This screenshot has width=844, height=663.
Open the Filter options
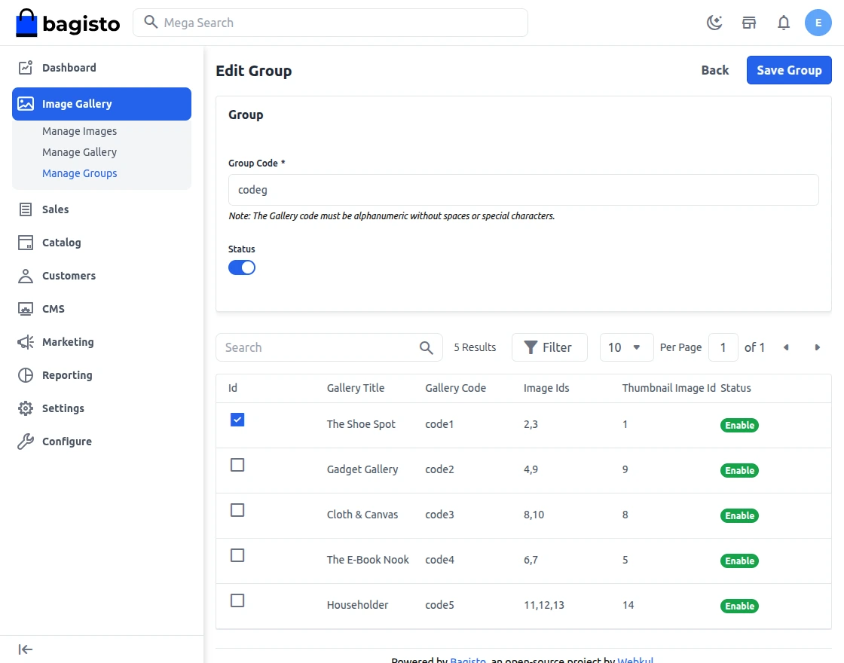tap(549, 347)
